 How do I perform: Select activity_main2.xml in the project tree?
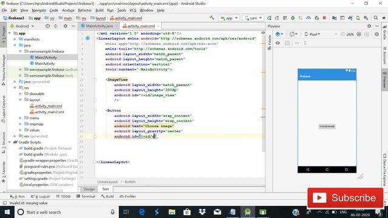click(50, 112)
